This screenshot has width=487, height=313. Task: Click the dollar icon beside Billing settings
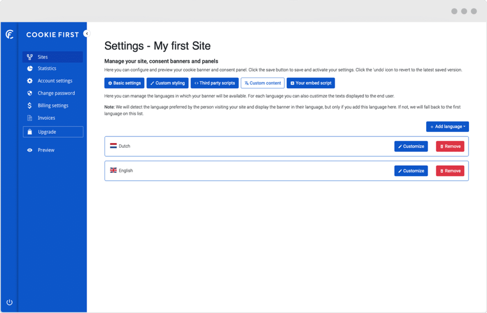(29, 105)
